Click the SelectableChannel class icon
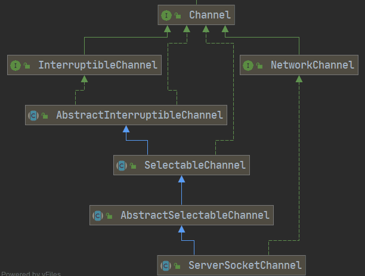Viewport: 365px width, 276px height. point(122,165)
